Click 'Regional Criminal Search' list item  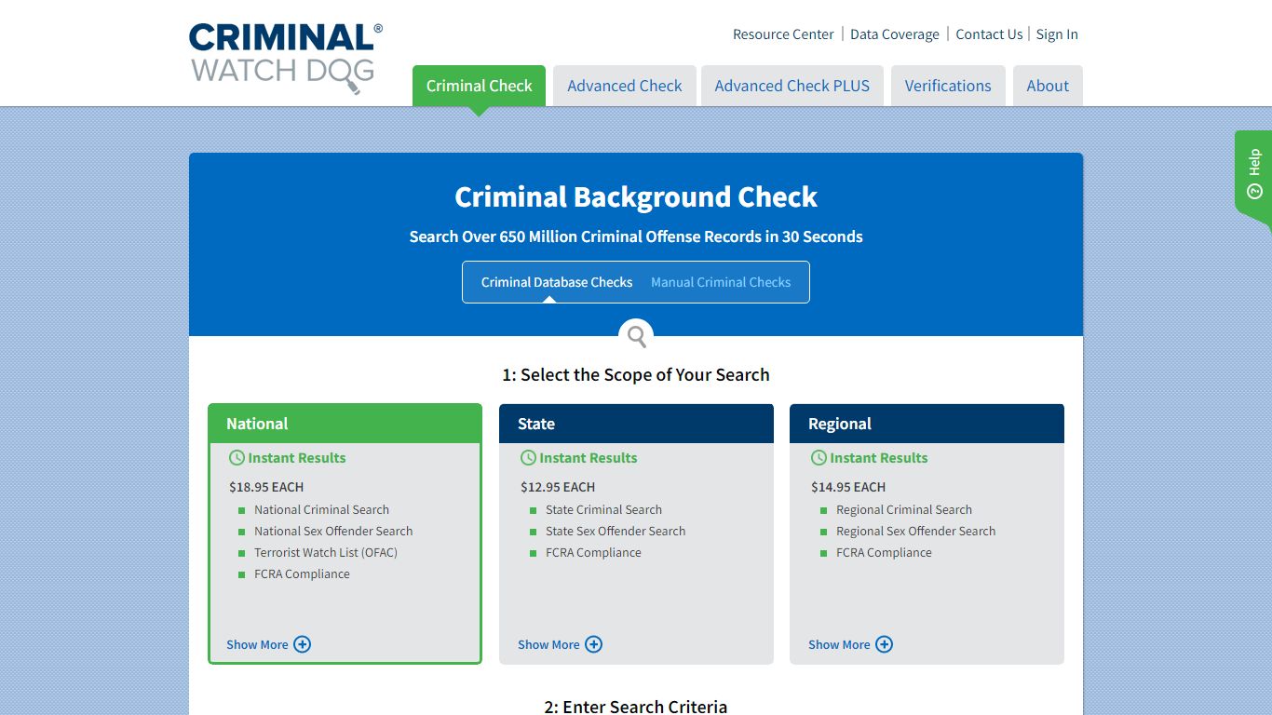pyautogui.click(x=904, y=509)
